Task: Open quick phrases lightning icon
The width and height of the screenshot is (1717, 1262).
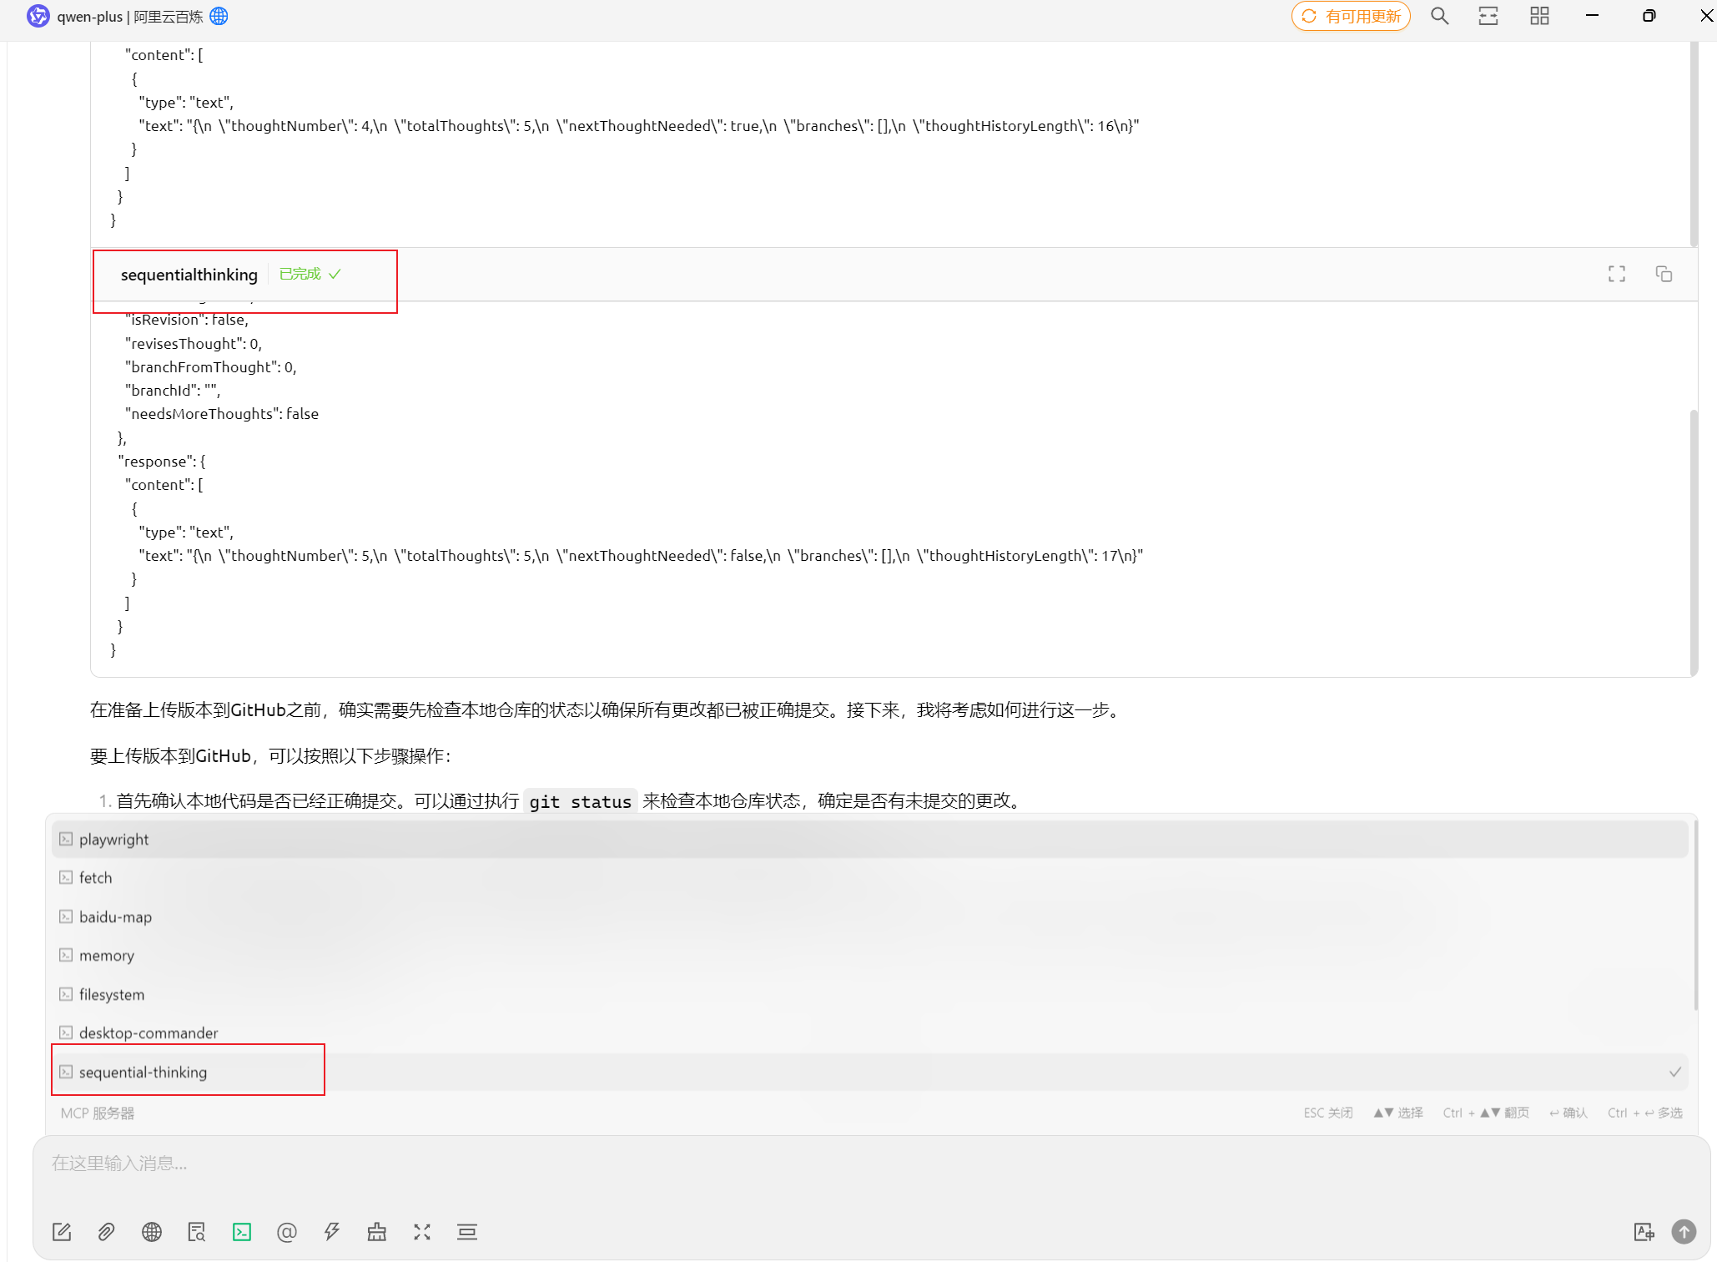Action: pyautogui.click(x=332, y=1232)
